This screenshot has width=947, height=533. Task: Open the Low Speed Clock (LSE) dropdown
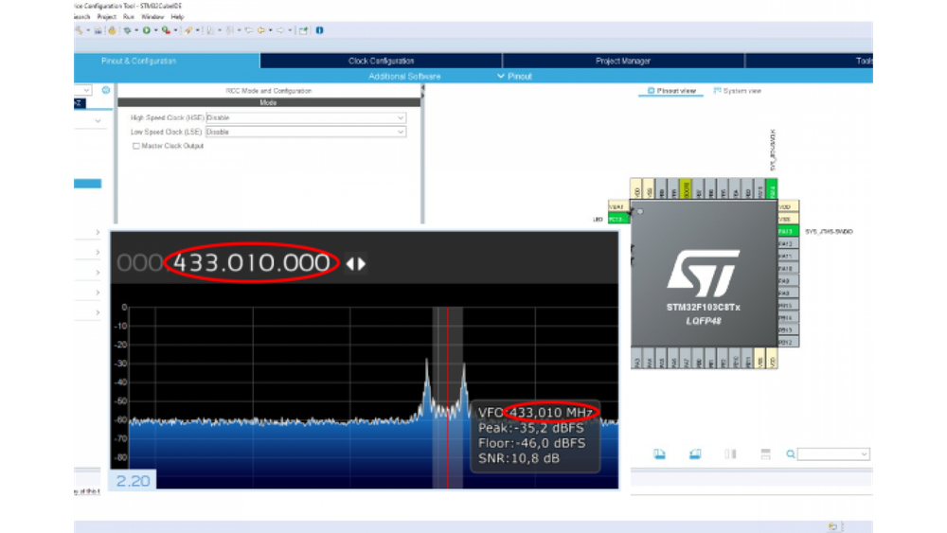(x=305, y=133)
